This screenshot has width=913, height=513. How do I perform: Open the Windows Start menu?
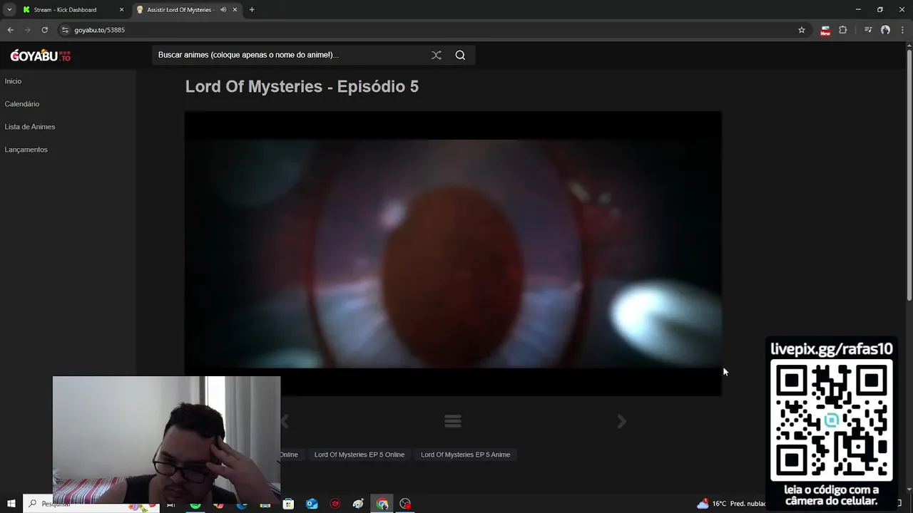[x=11, y=504]
